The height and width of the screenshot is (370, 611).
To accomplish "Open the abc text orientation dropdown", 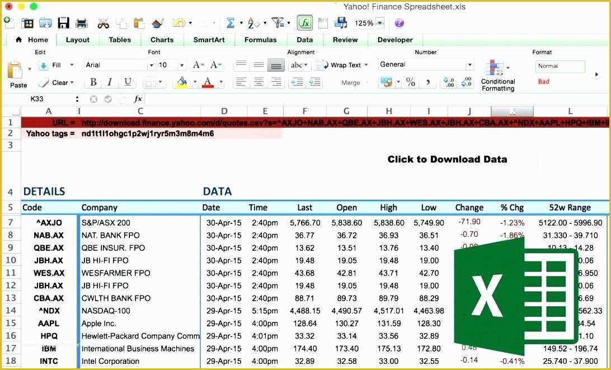I will pos(299,65).
